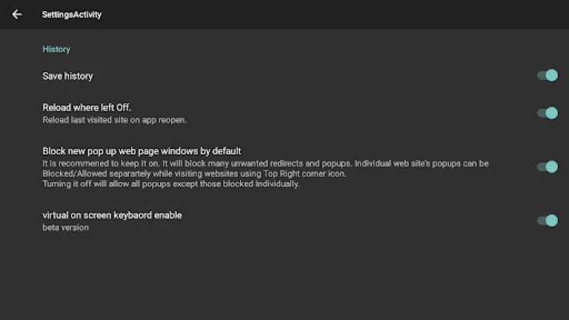Turn off the popup blocking switch

(x=547, y=166)
